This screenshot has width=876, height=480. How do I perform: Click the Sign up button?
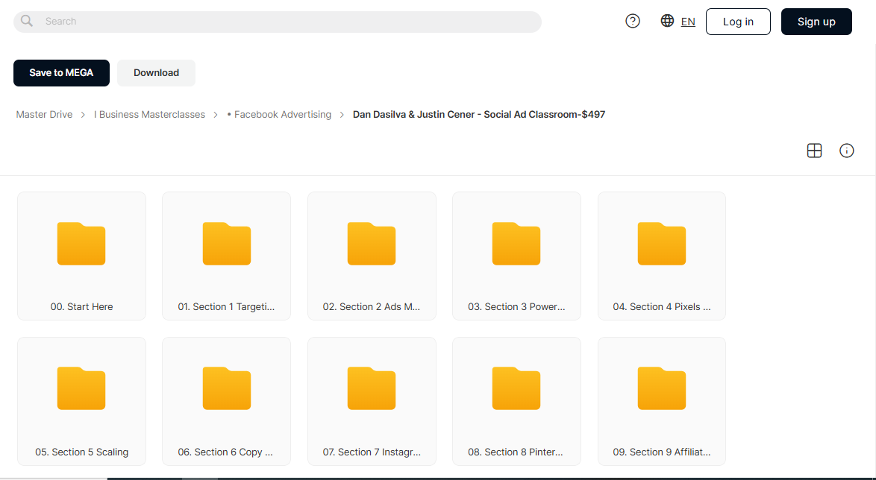pos(816,22)
